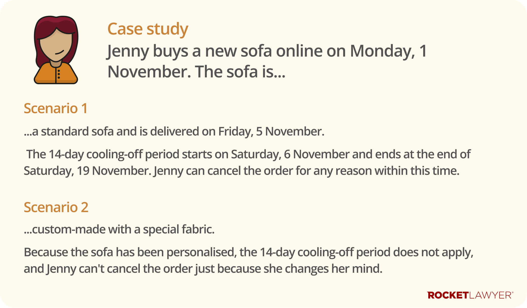
Task: Click the Rocket Lawyer logo
Action: point(470,295)
